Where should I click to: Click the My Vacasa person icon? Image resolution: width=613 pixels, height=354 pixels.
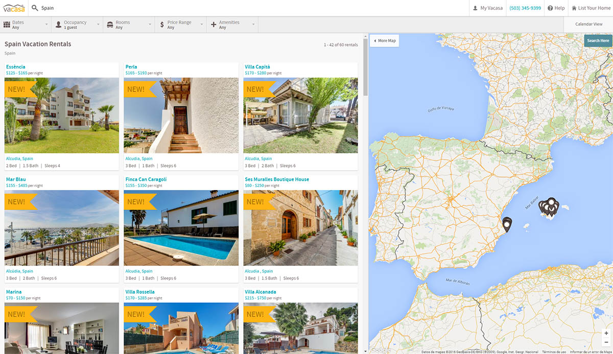click(x=475, y=8)
